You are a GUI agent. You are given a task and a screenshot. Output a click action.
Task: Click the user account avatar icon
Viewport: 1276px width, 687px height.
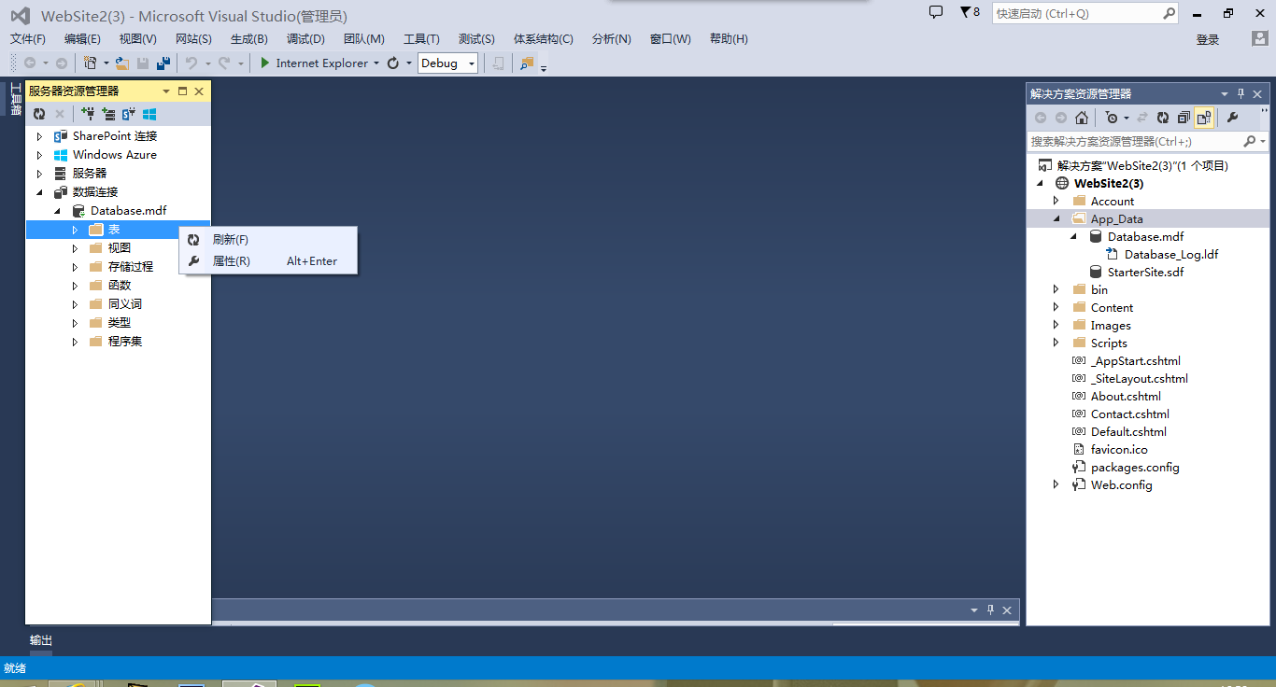[1260, 38]
